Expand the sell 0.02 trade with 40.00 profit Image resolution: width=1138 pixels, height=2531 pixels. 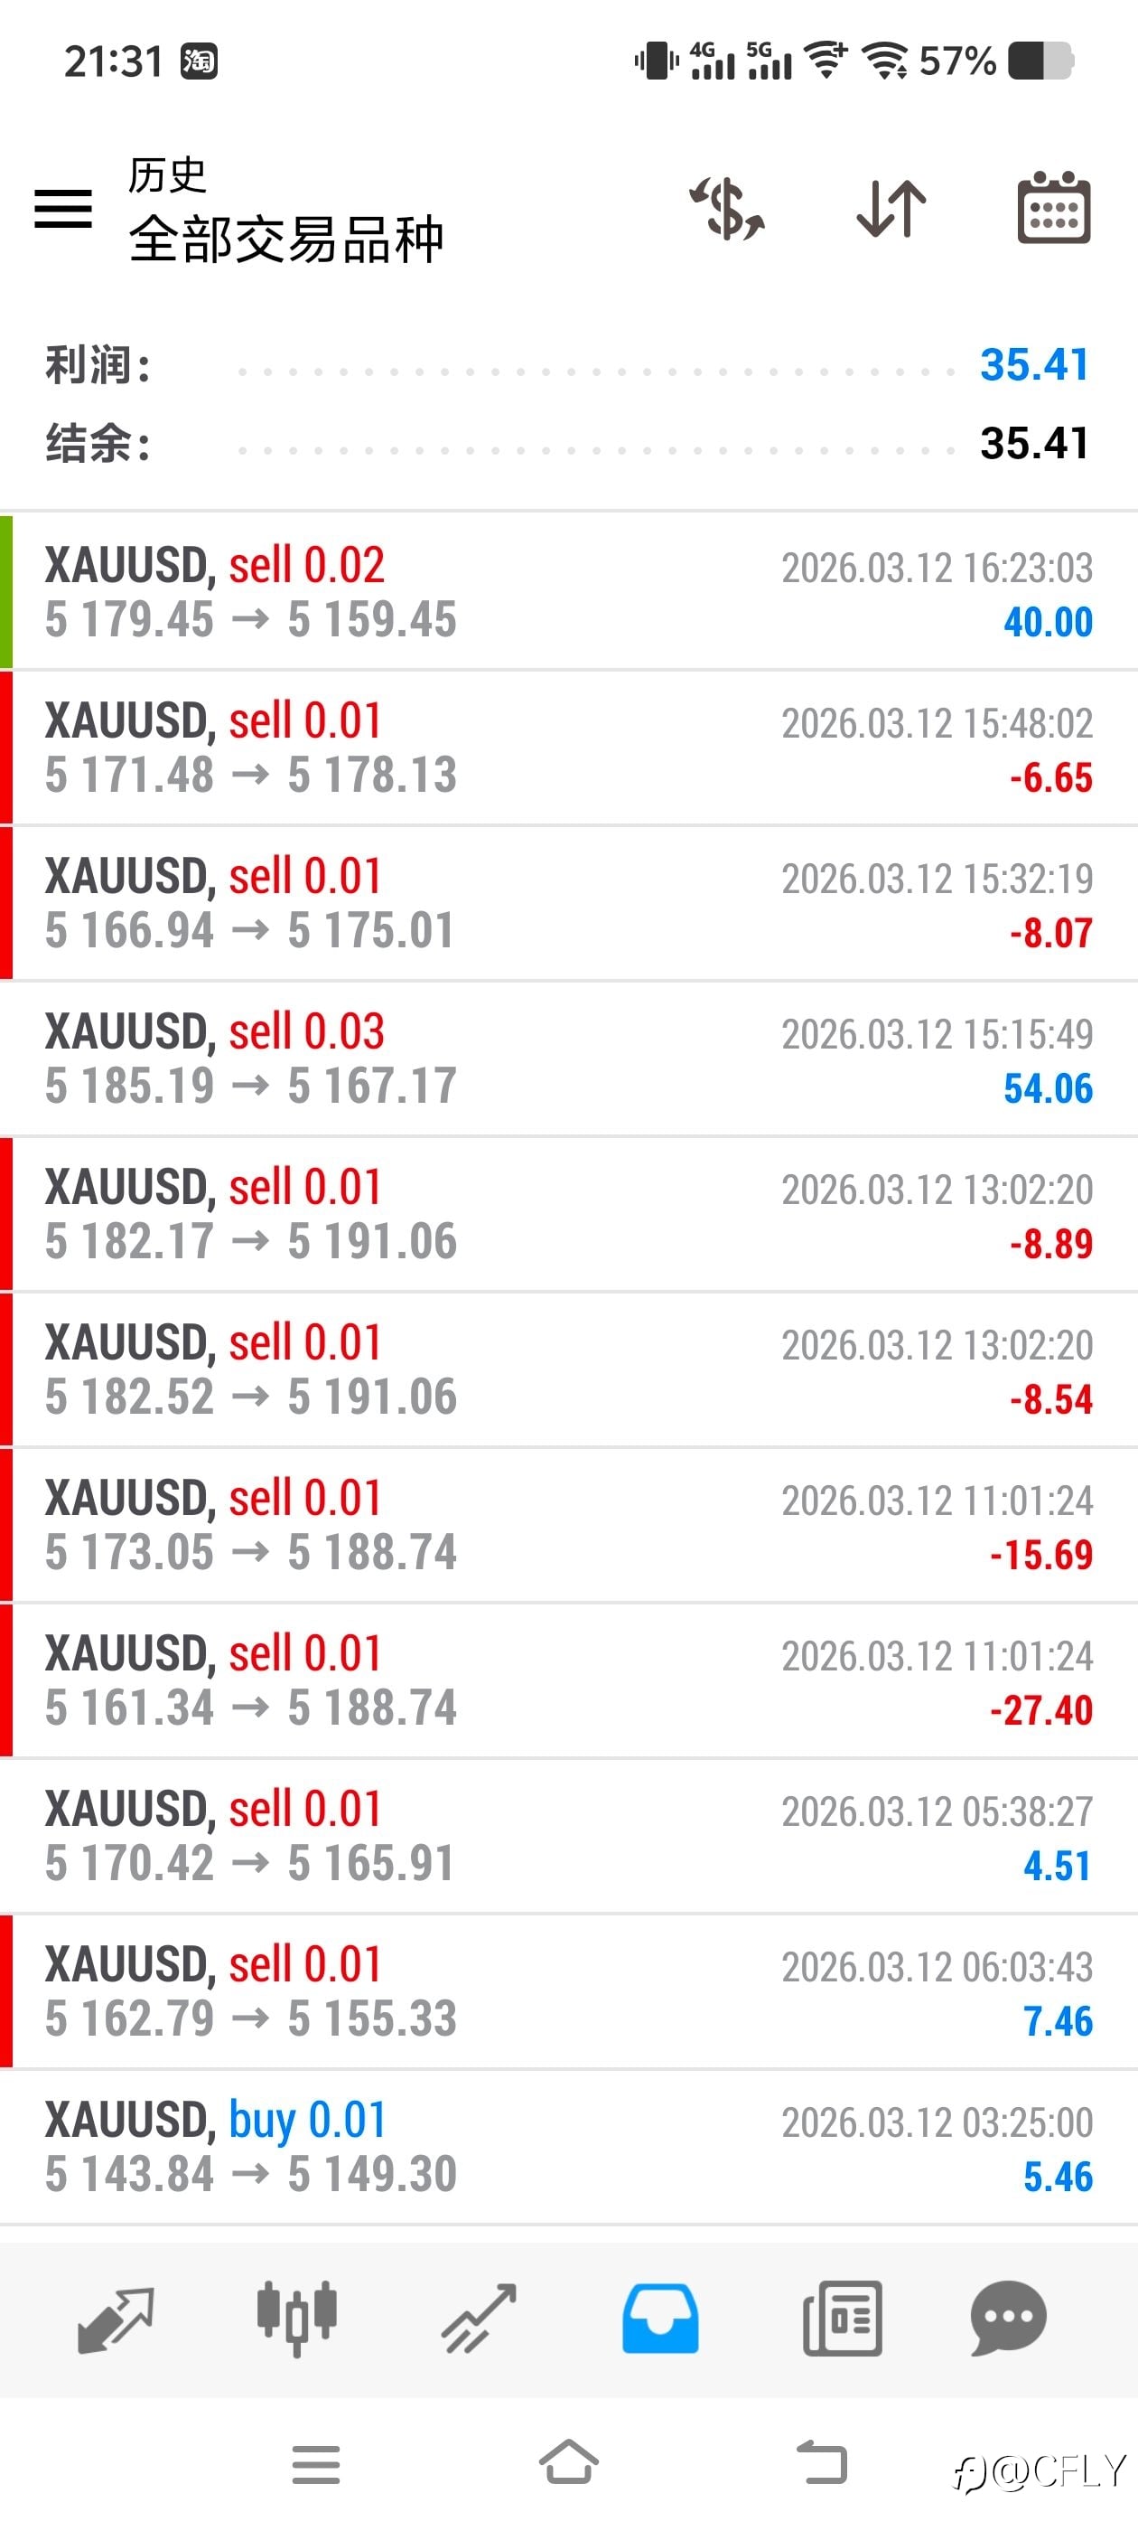(570, 591)
